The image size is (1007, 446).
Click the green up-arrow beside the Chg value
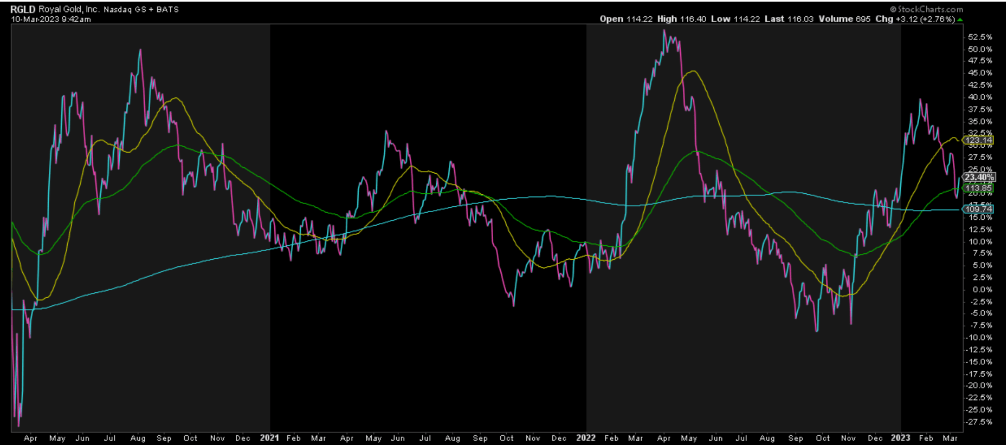[960, 19]
